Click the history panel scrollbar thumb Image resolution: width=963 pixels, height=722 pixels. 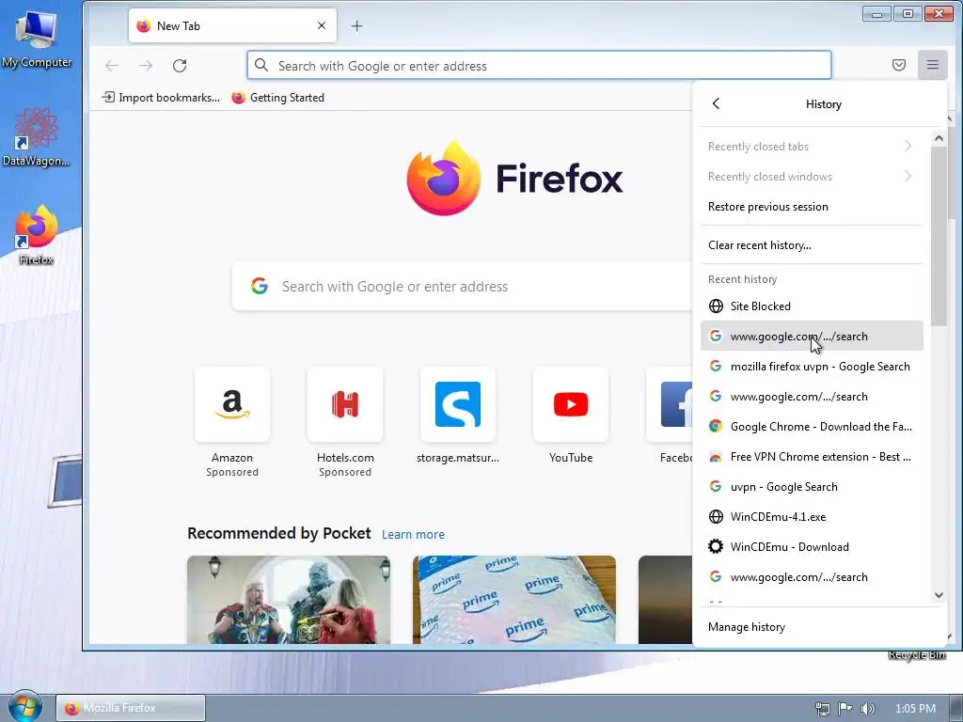939,236
